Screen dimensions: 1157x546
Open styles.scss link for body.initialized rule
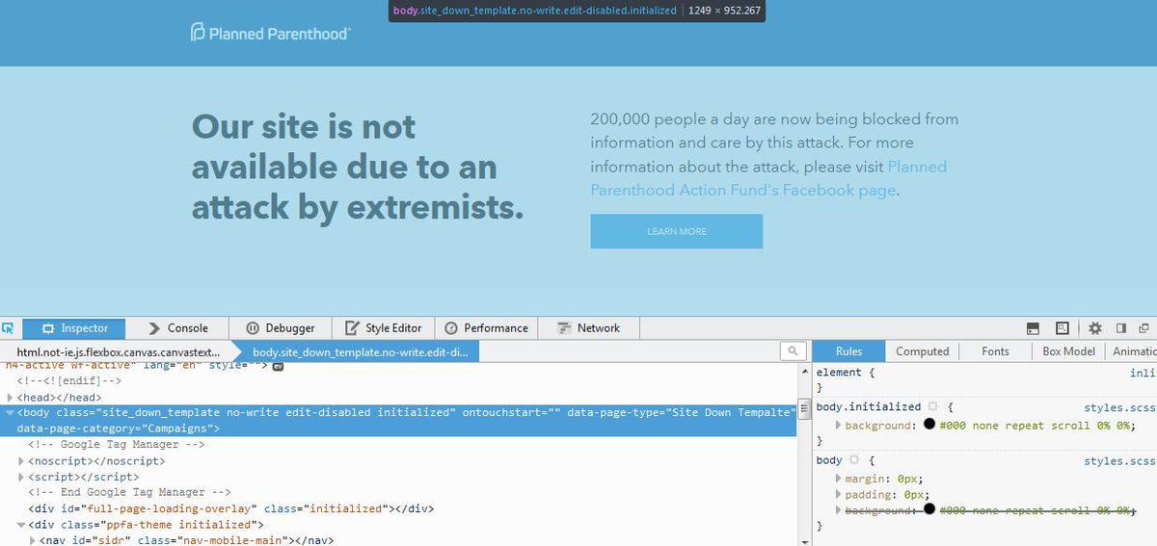pyautogui.click(x=1118, y=407)
